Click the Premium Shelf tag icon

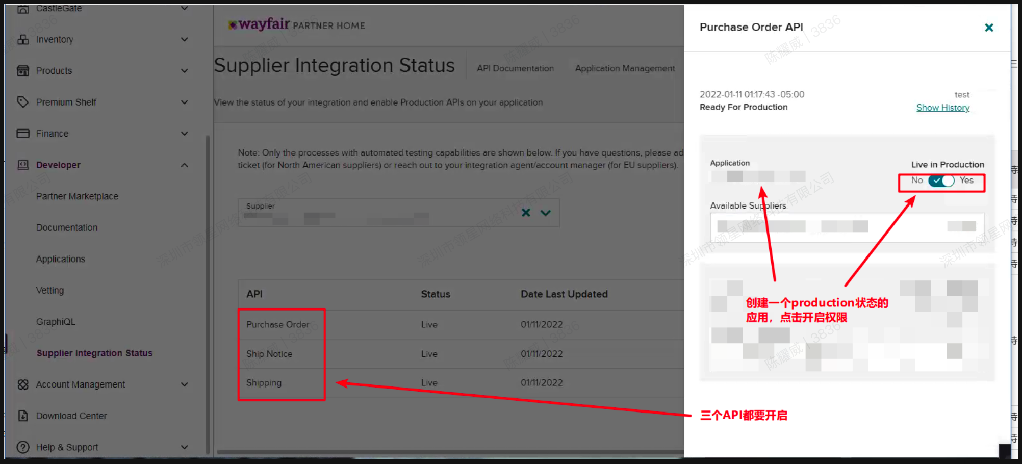(23, 102)
